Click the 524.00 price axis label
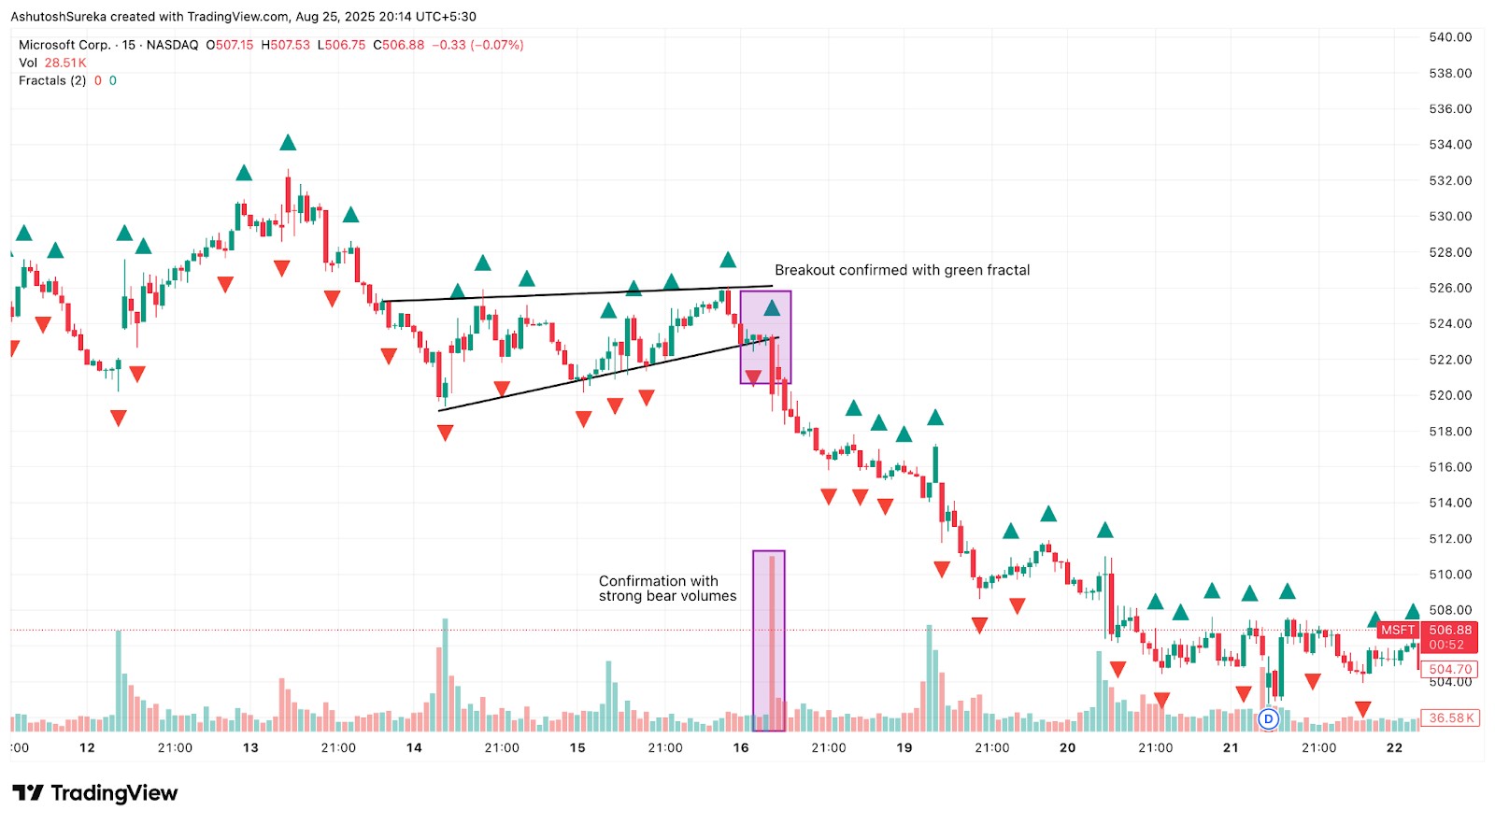This screenshot has height=824, width=1495. (x=1450, y=323)
